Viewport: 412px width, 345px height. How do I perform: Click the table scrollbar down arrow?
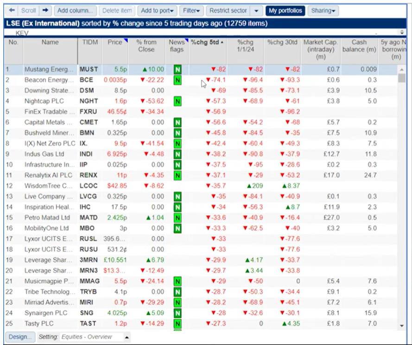coord(402,326)
